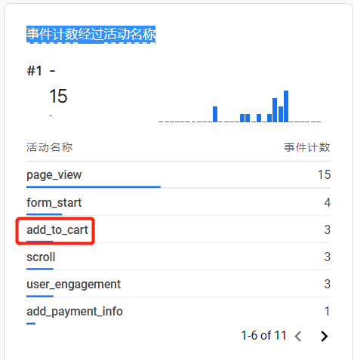Select the form_start event name
354x360 pixels.
(x=54, y=202)
